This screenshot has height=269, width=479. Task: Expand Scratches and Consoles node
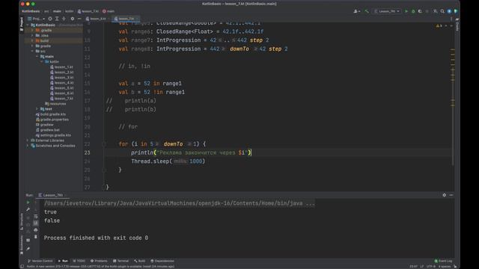[x=28, y=146]
